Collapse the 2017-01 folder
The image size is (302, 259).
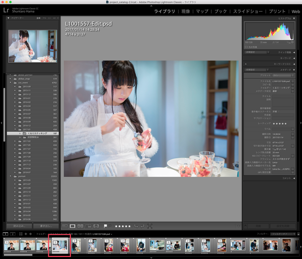tap(15, 129)
